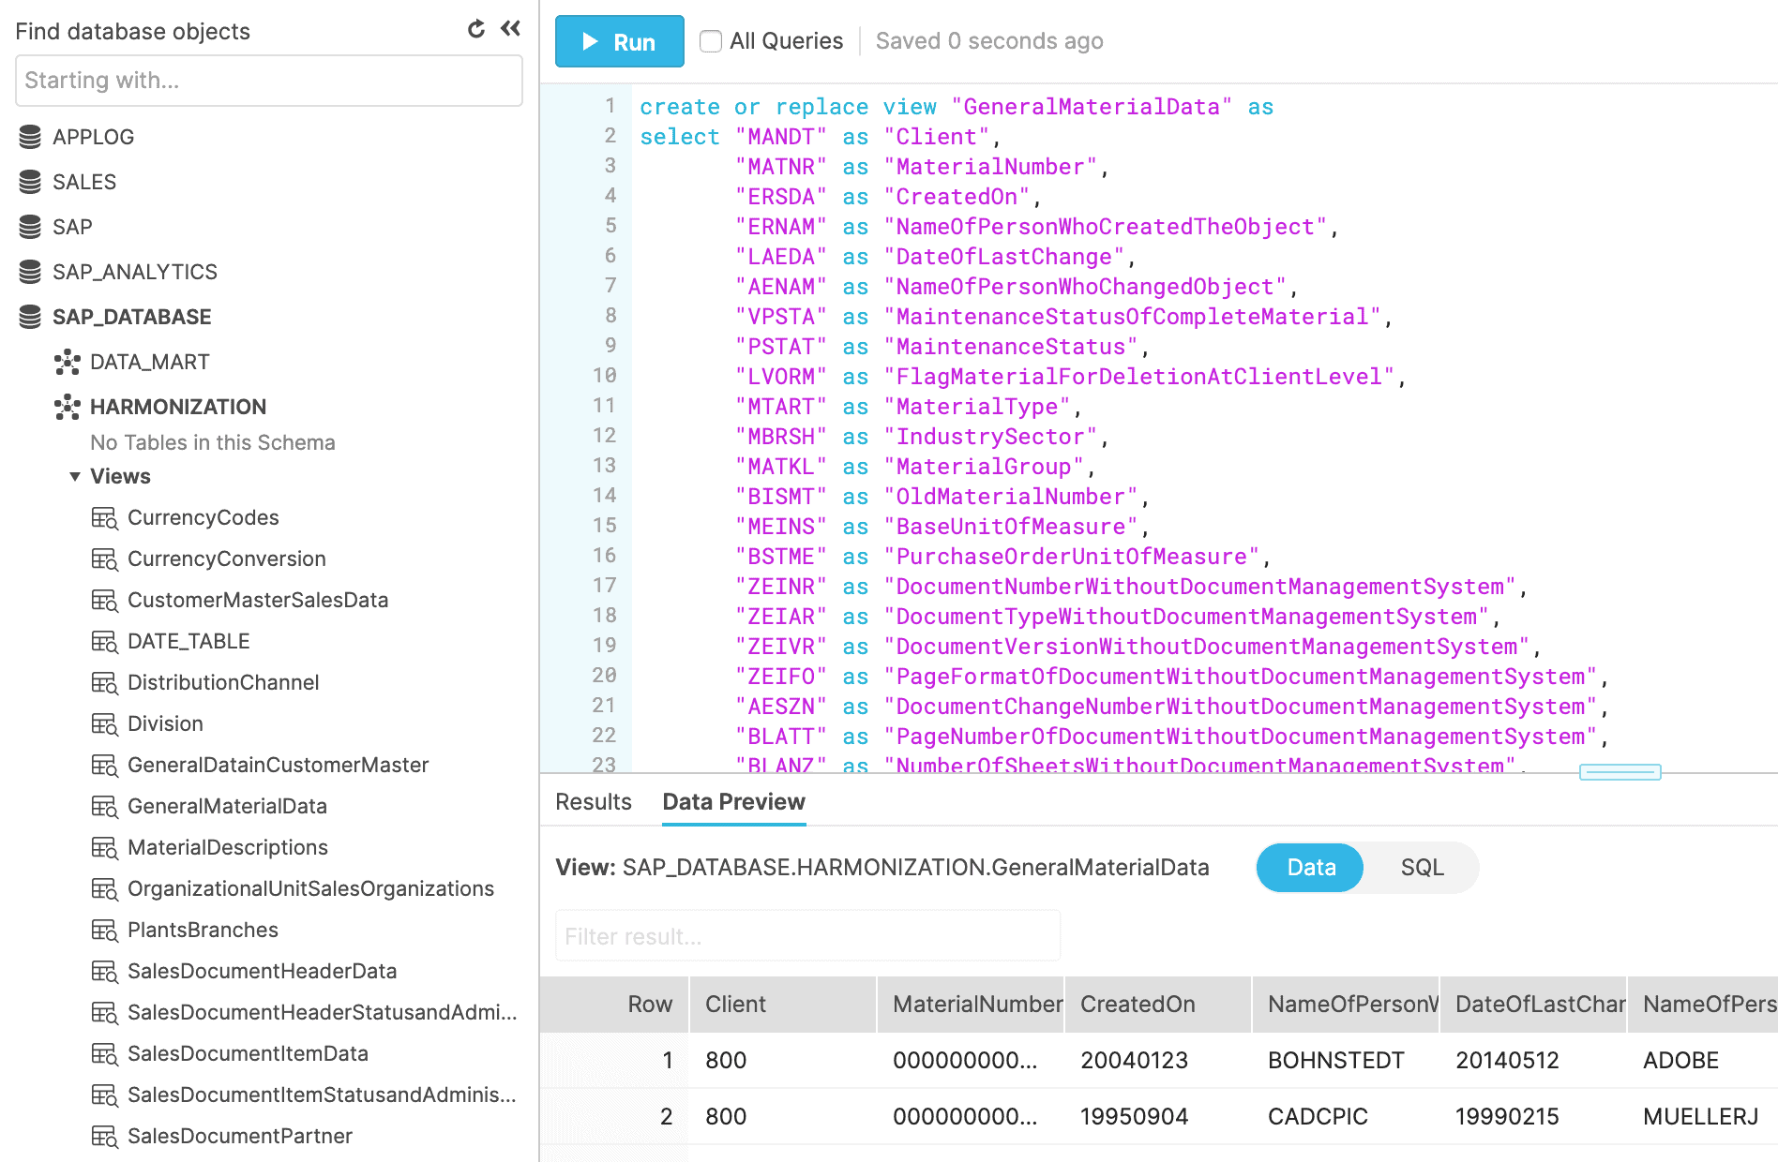
Task: Open the GeneralMaterialData view
Action: coord(227,806)
